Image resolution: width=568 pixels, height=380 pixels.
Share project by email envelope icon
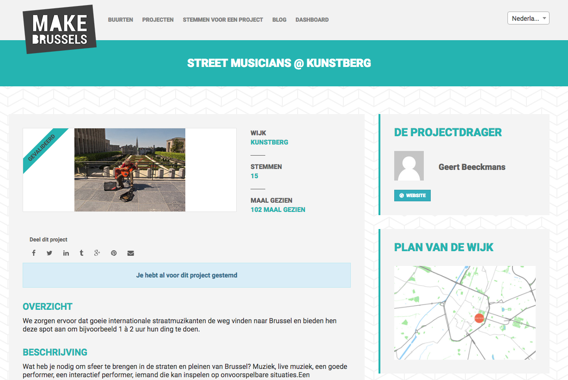131,253
